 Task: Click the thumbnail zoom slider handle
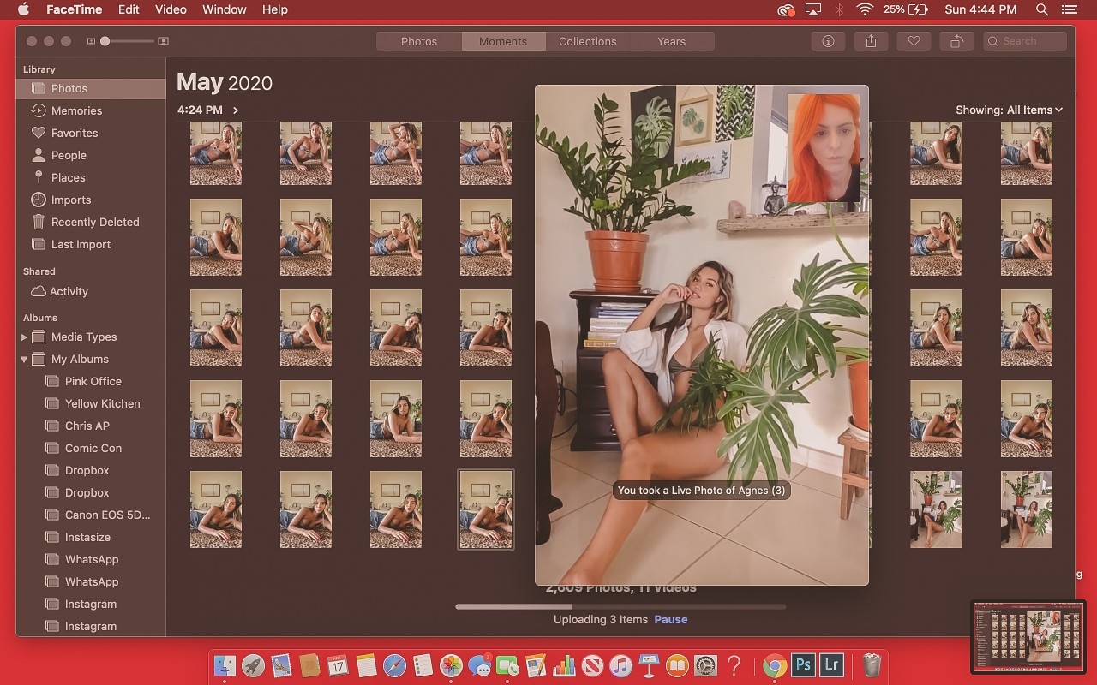click(105, 41)
